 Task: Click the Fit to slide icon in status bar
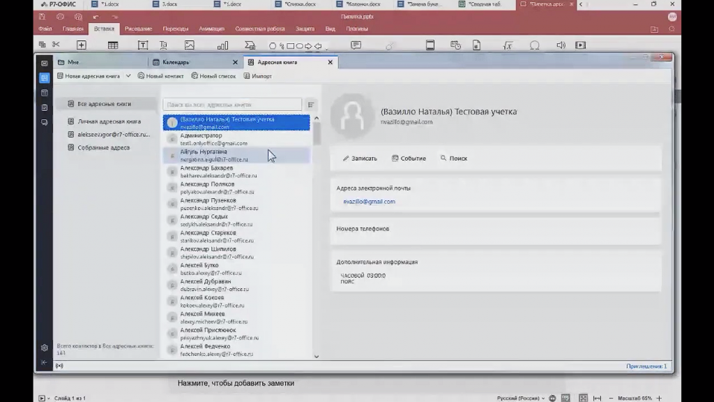coord(584,398)
